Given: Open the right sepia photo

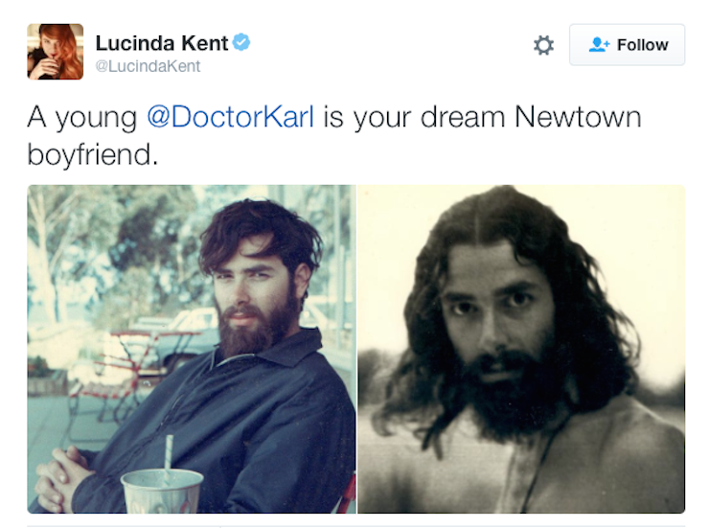Looking at the screenshot, I should 521,349.
